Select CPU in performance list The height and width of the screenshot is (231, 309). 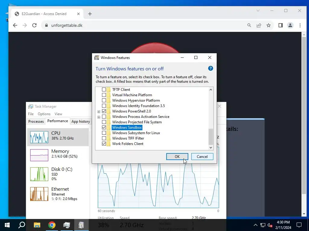pyautogui.click(x=58, y=137)
